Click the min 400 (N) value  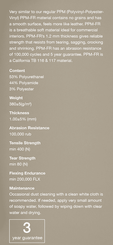point(20,149)
